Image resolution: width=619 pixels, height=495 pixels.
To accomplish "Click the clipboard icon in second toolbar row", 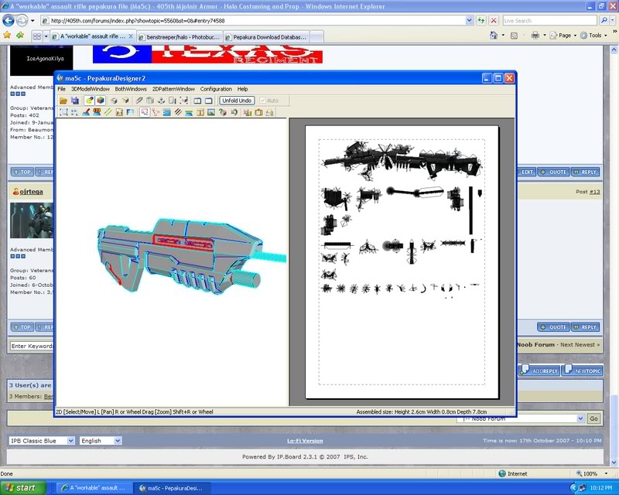I will click(x=258, y=112).
